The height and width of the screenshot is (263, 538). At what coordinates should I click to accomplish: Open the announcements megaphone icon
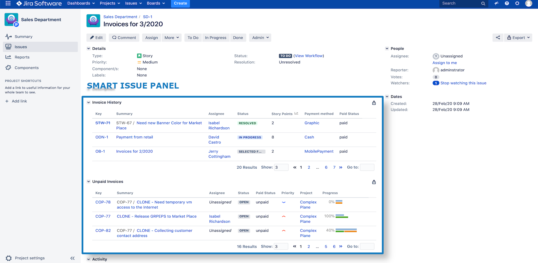[496, 4]
